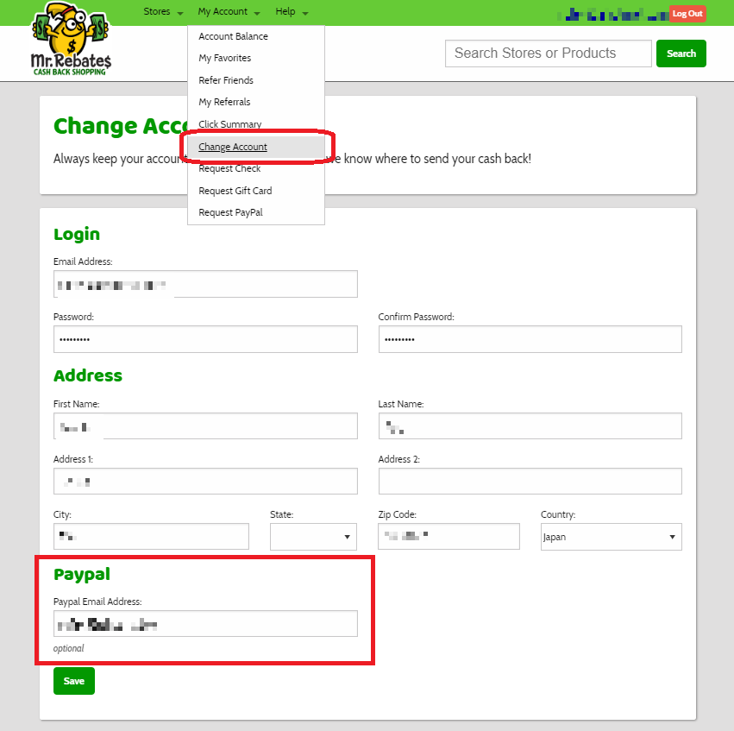Choose Refer Friends in dropdown
The width and height of the screenshot is (734, 731).
pos(226,80)
